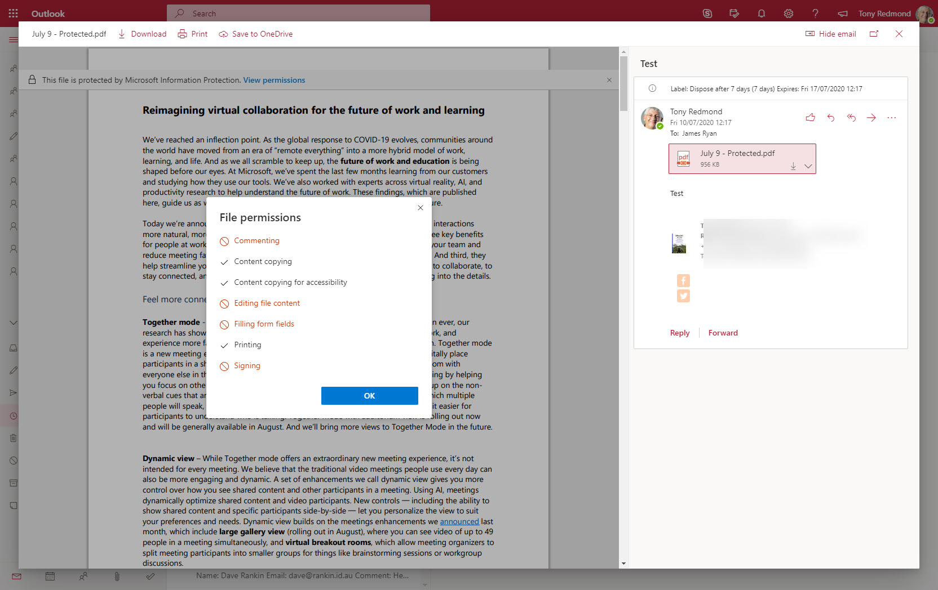
Task: Open the more actions ellipsis menu
Action: 891,118
